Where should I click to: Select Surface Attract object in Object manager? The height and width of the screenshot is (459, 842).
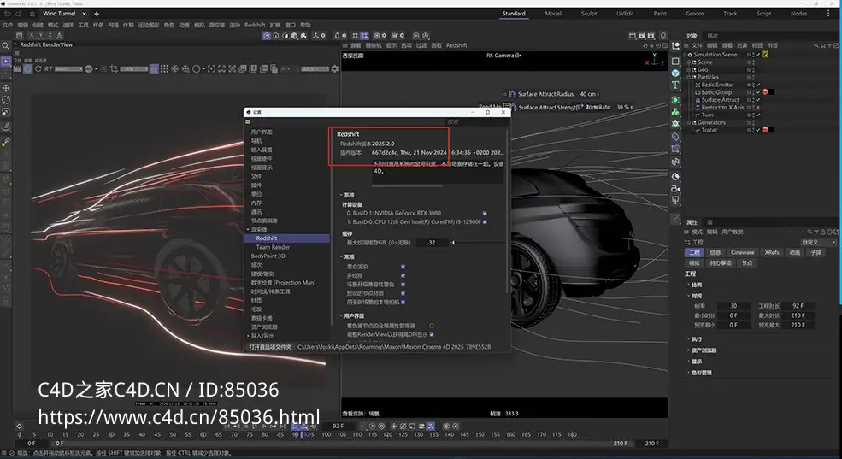coord(720,100)
